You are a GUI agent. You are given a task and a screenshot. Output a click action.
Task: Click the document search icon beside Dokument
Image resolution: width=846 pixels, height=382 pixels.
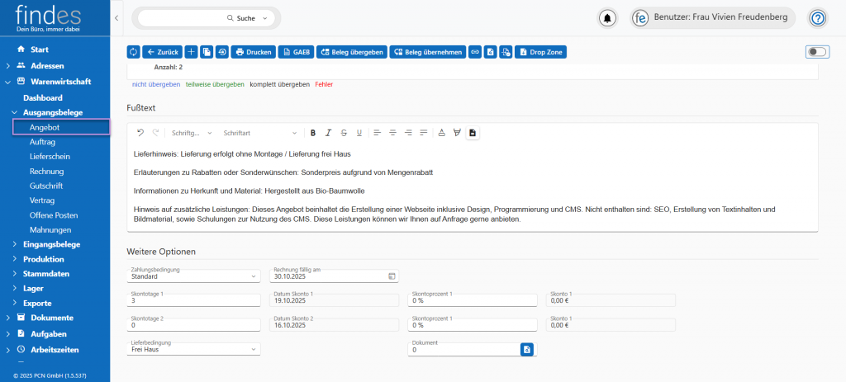pyautogui.click(x=527, y=350)
